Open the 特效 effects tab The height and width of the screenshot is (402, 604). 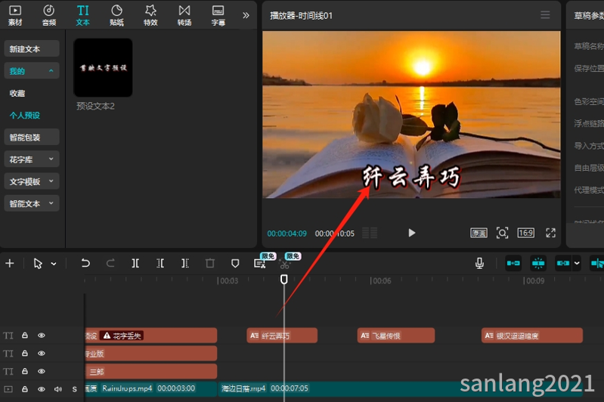coord(150,15)
